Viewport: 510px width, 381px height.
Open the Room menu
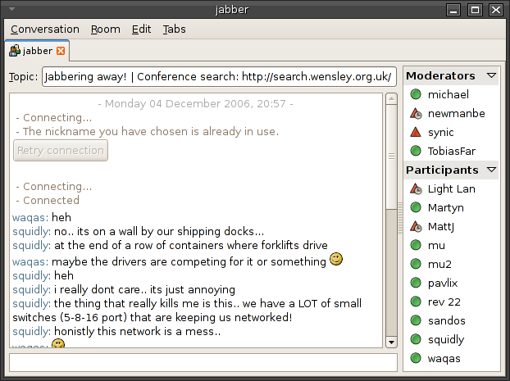[106, 29]
